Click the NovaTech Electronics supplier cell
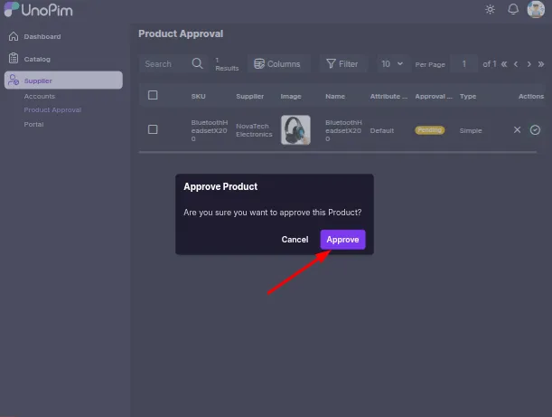Viewport: 552px width, 417px height. 254,130
